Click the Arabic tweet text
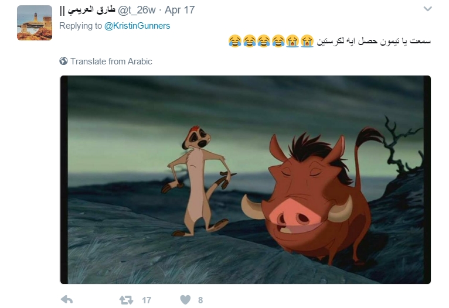449x308 pixels. [373, 41]
